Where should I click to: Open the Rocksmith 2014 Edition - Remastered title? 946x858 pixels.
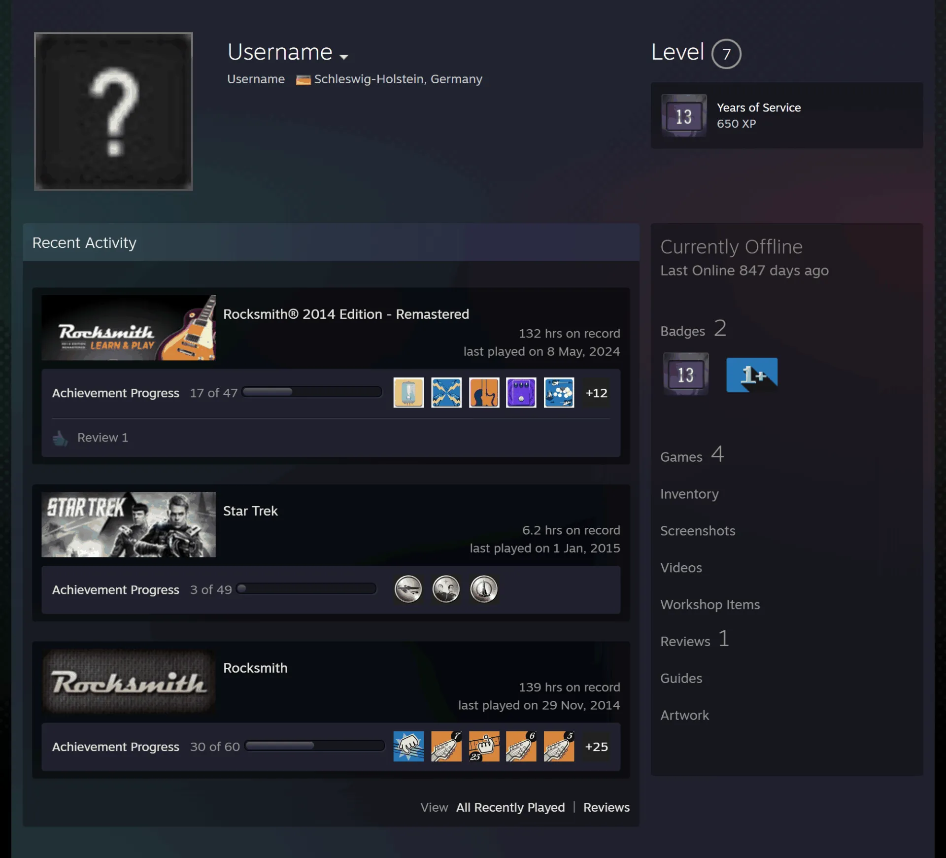346,314
